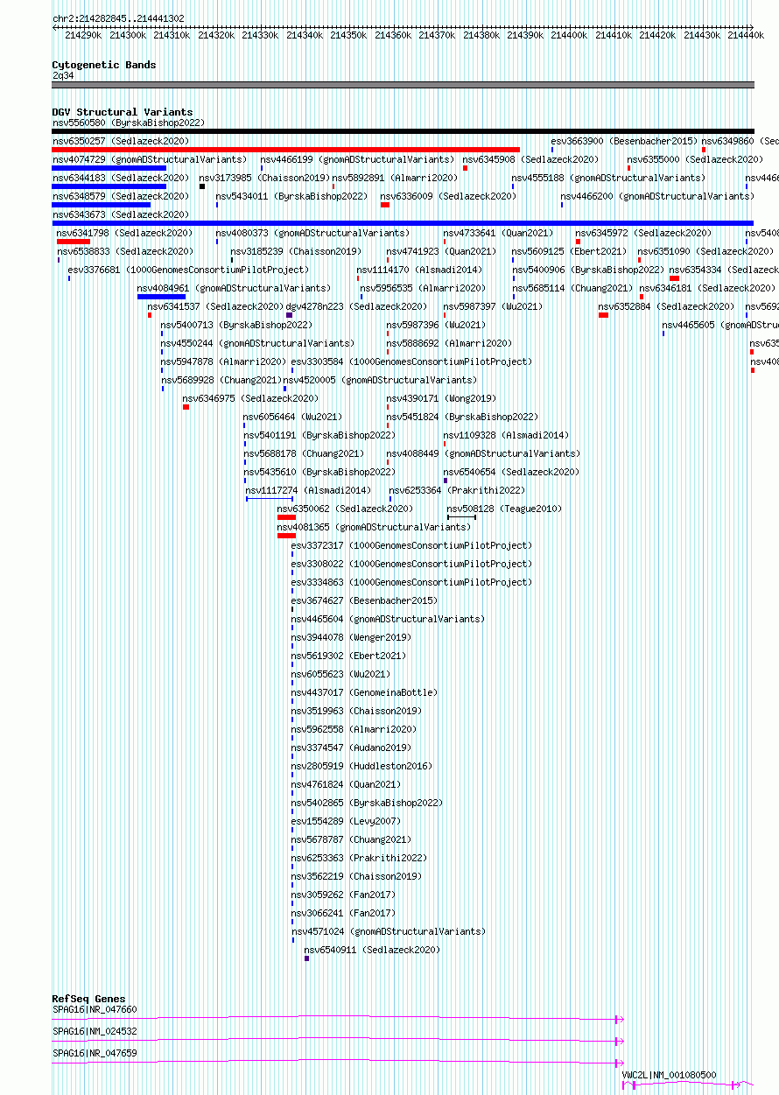This screenshot has height=1095, width=779.
Task: Click the nsv3185239 (Chaisson2019) label
Action: 296,251
